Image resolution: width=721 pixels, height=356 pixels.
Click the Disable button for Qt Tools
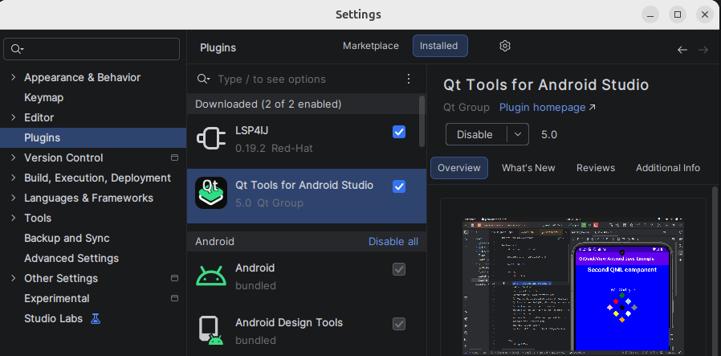(475, 134)
